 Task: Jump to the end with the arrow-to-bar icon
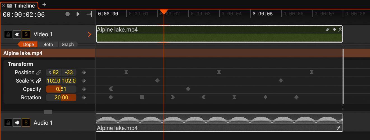(x=89, y=14)
